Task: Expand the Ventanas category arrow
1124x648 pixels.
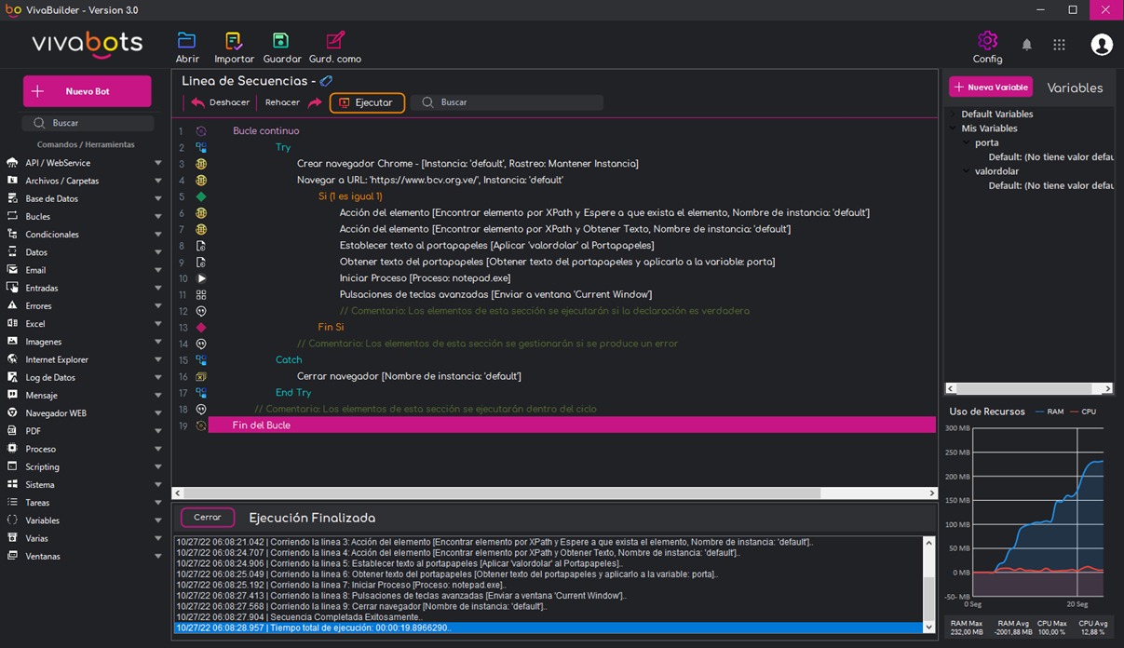Action: pyautogui.click(x=158, y=557)
